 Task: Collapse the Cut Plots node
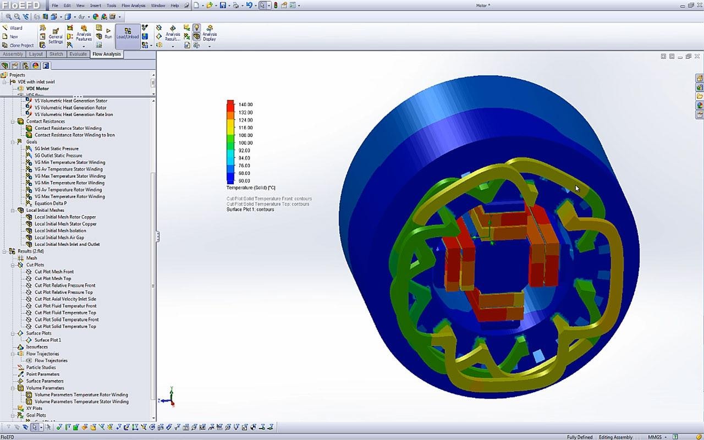(14, 265)
